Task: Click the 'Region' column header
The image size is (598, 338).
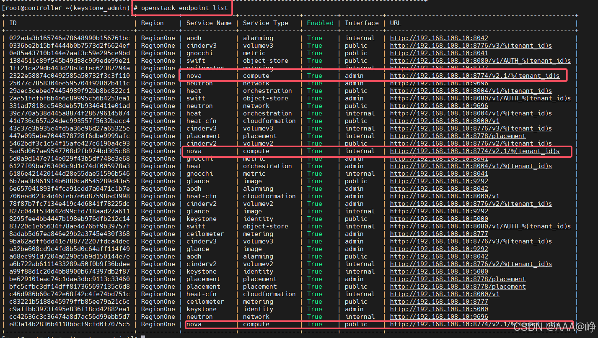Action: (x=153, y=23)
